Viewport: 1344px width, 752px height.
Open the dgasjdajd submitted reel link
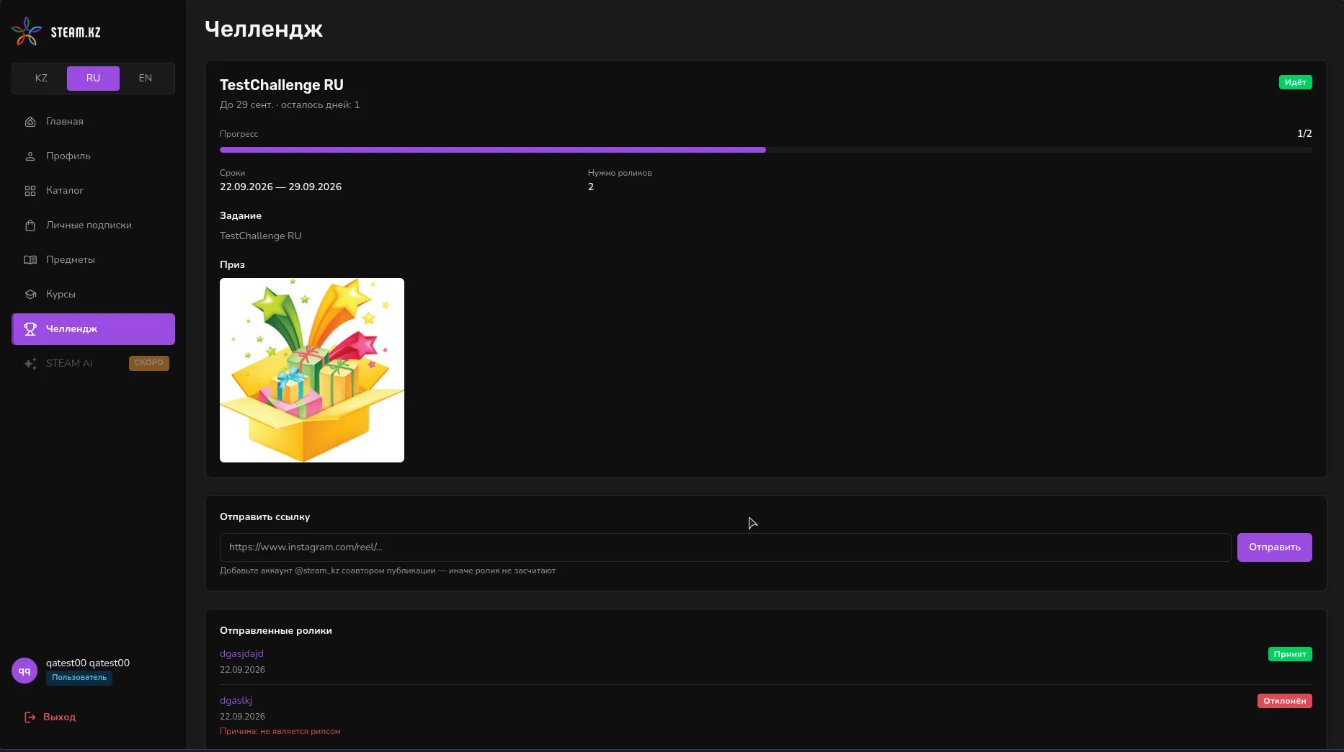[x=241, y=654]
